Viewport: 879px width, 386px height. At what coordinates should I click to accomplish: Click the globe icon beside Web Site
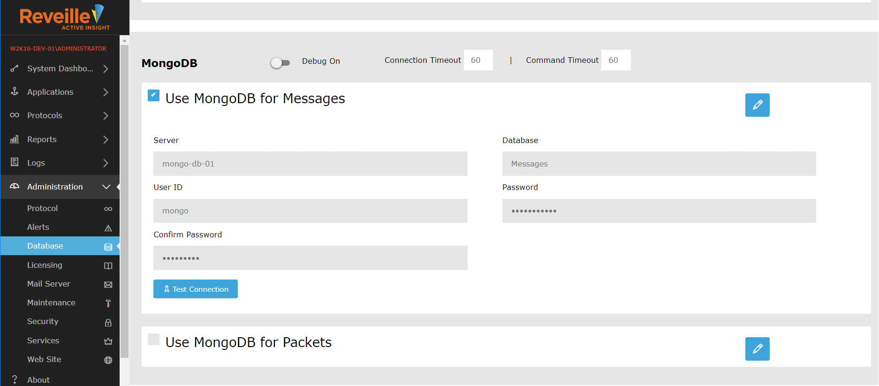point(108,360)
